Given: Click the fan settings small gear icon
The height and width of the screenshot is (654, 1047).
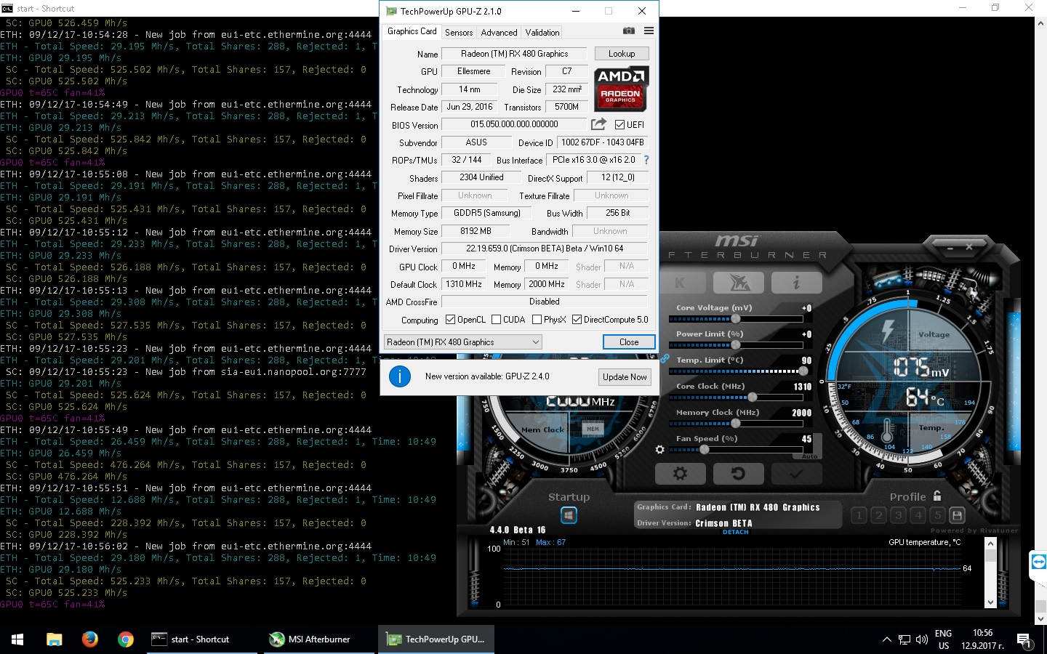Looking at the screenshot, I should coord(659,450).
